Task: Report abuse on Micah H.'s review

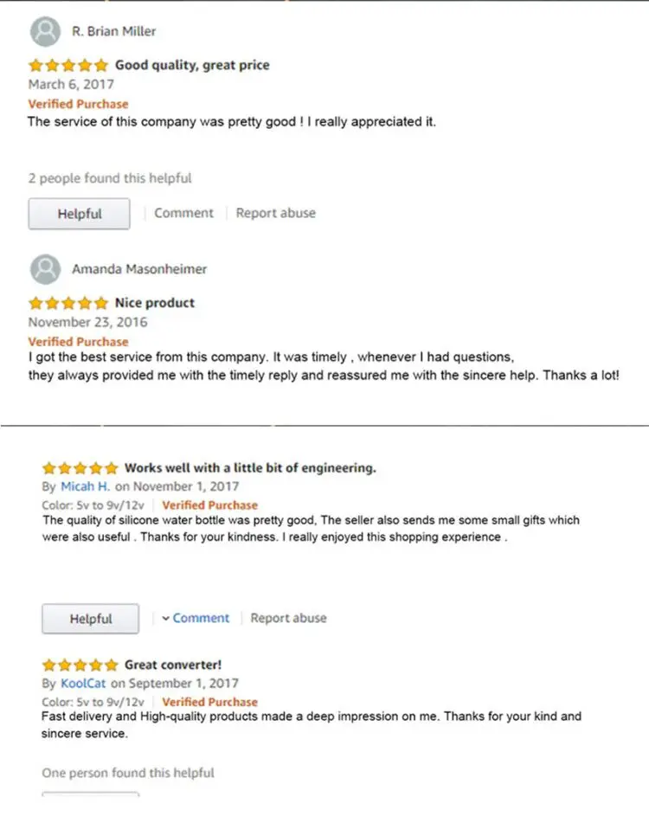Action: coord(288,618)
